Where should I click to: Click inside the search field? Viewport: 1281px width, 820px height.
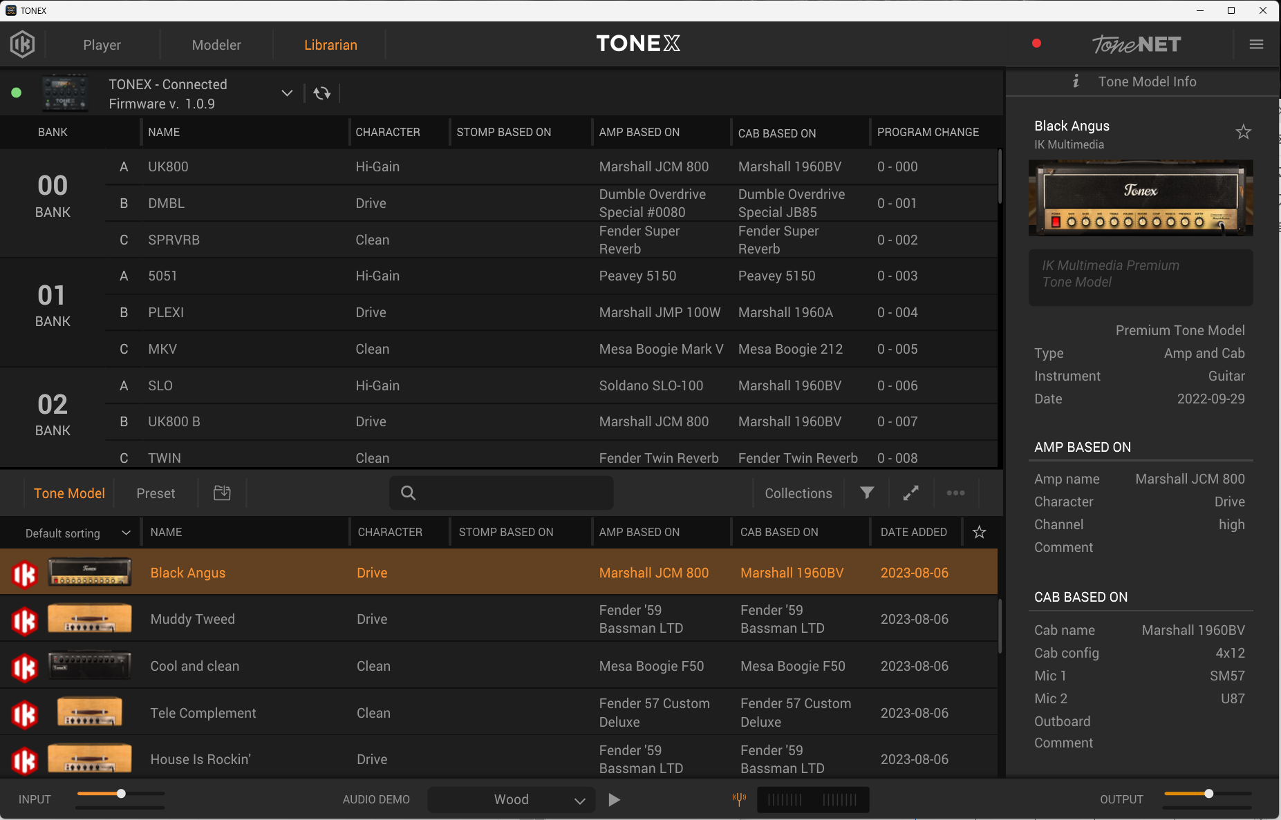coord(501,493)
